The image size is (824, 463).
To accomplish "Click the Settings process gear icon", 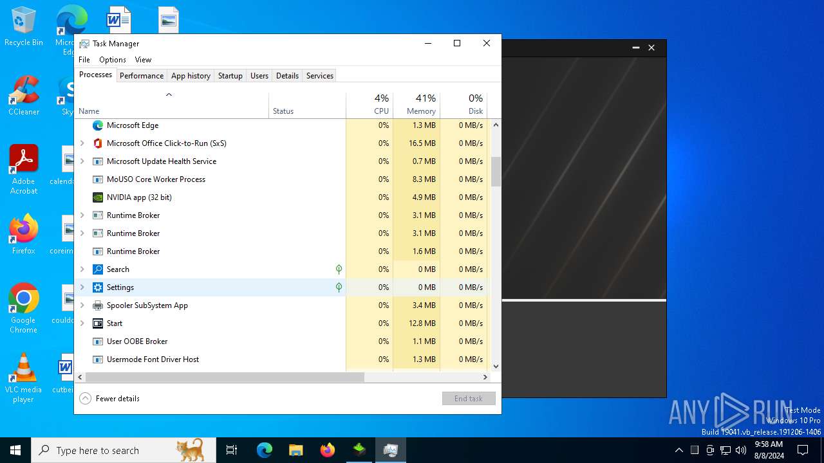I will click(98, 287).
